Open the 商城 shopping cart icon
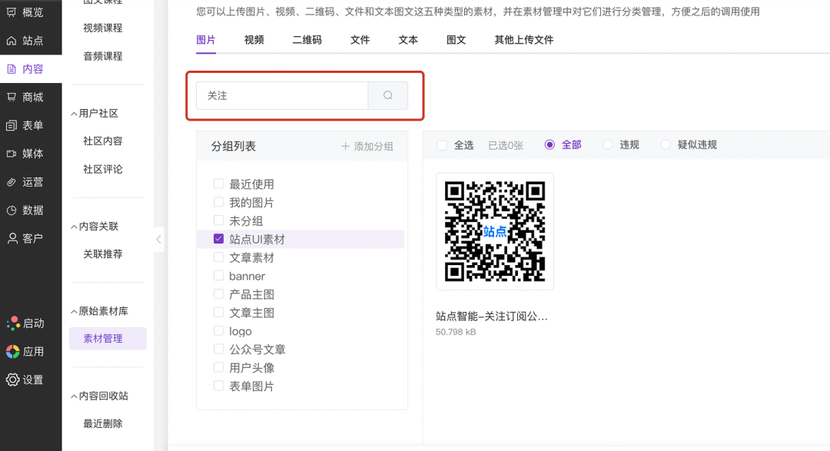830x451 pixels. point(12,97)
